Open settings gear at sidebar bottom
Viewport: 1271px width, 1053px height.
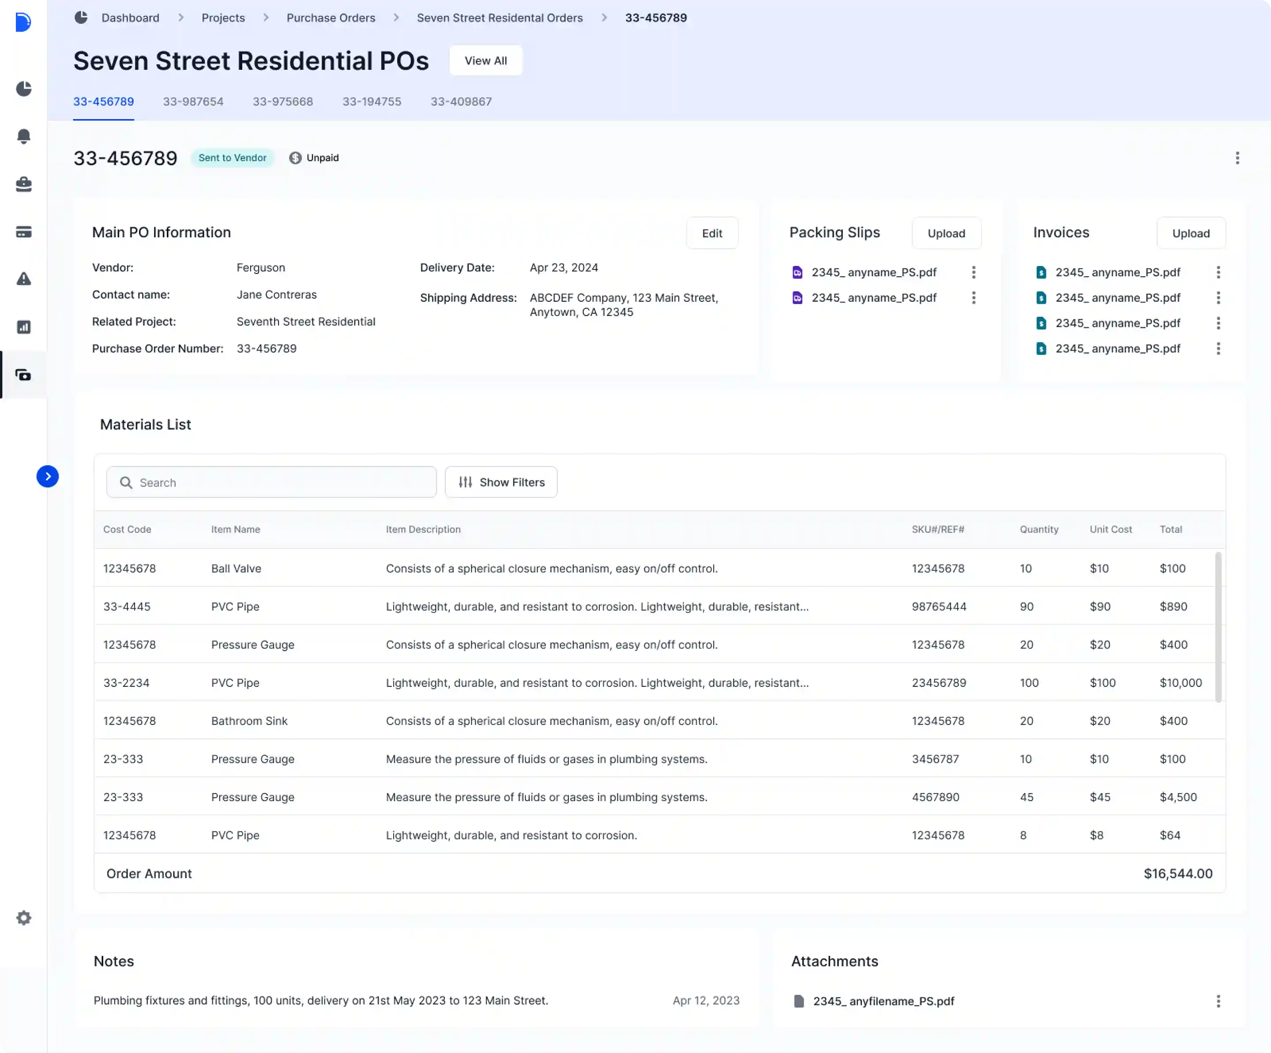point(23,918)
